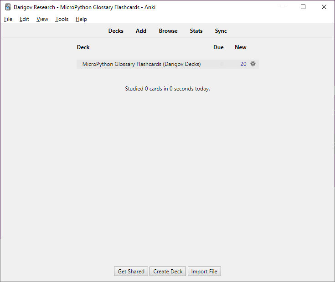335x282 pixels.
Task: Click the Anki app icon in title bar
Action: 8,7
